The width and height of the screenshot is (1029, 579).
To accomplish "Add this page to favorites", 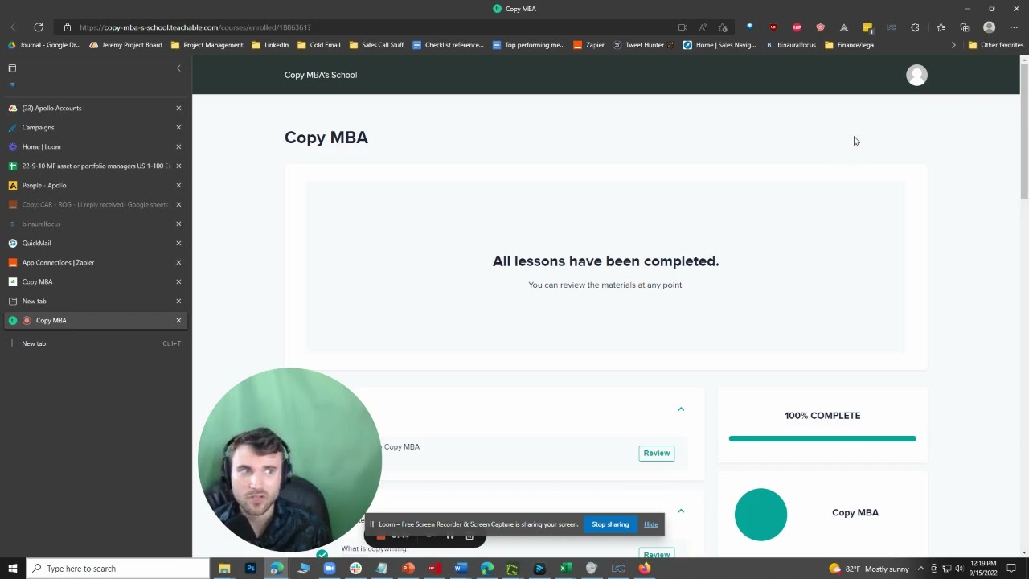I will [x=723, y=27].
